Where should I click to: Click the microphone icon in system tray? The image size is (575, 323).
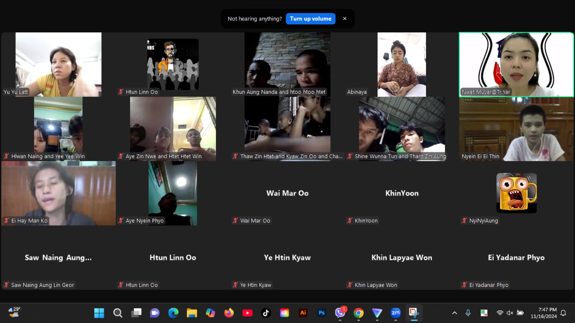[x=468, y=313]
